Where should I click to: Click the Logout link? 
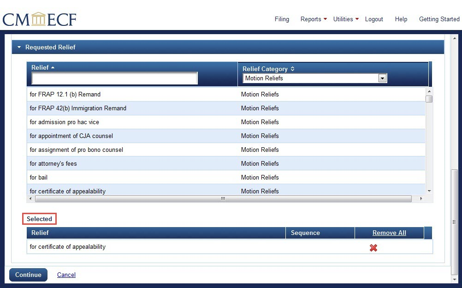[374, 19]
